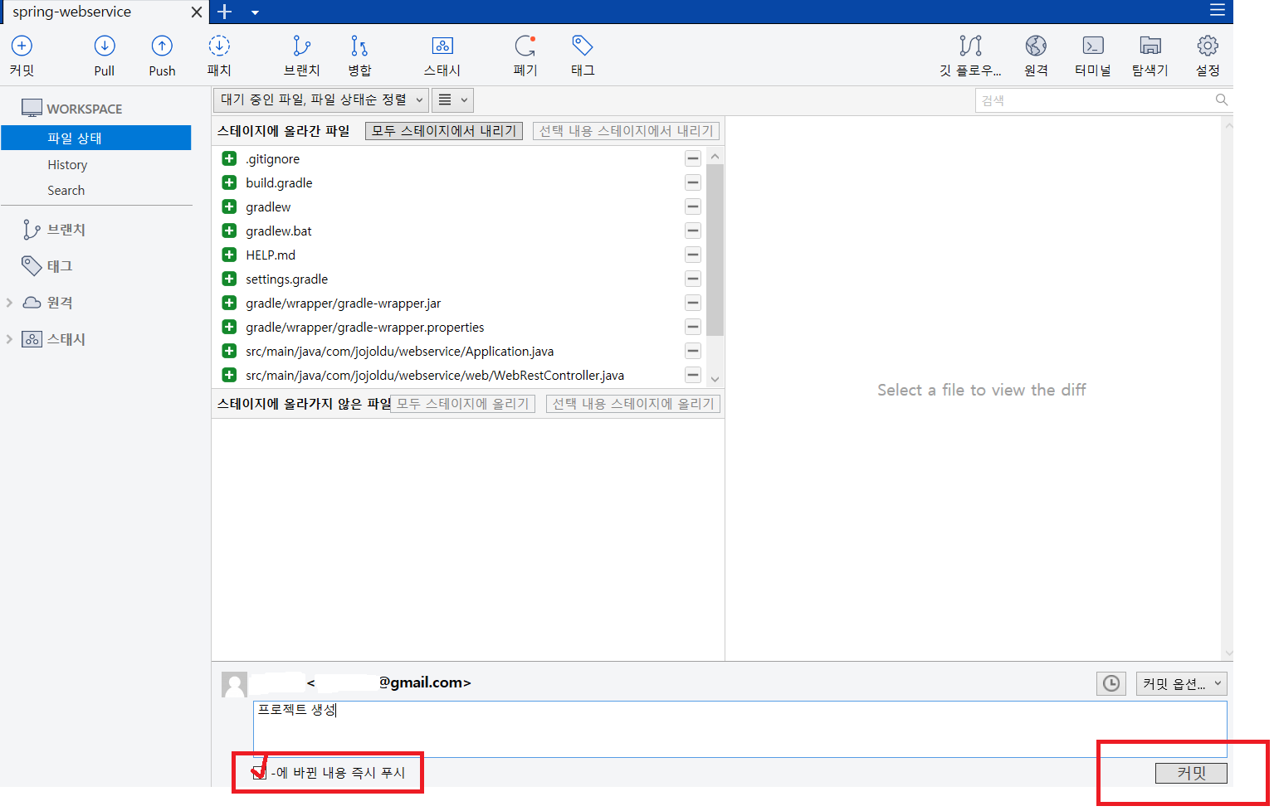Click the author avatar thumbnail
Viewport: 1274px width, 811px height.
point(235,684)
